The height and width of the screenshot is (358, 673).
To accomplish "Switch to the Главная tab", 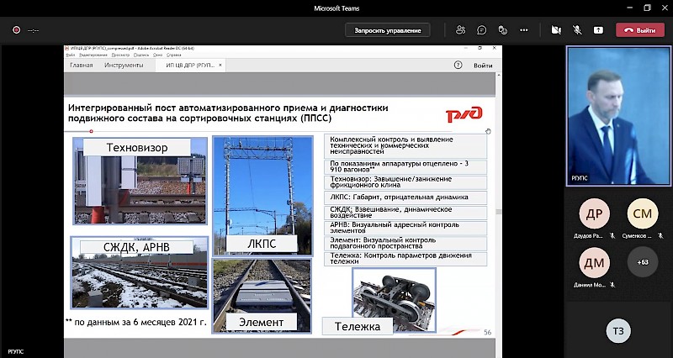I will click(82, 65).
